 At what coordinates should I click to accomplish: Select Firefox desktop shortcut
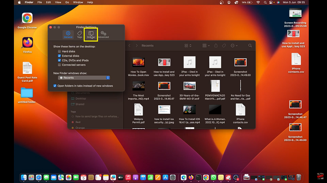coord(27,45)
